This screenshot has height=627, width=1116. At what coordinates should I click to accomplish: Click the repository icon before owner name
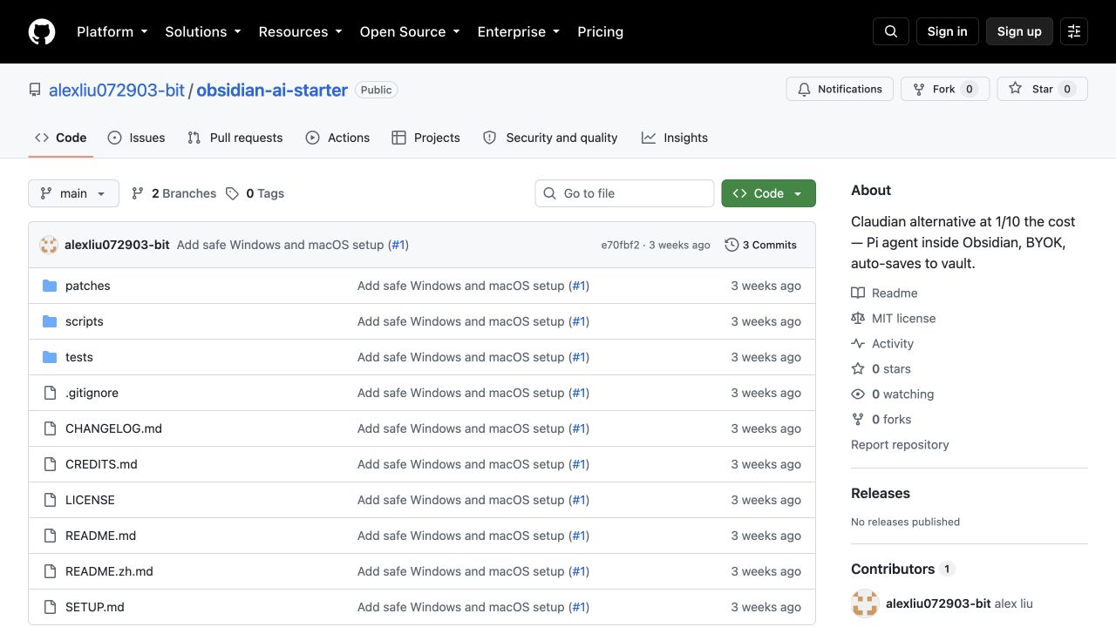(35, 90)
